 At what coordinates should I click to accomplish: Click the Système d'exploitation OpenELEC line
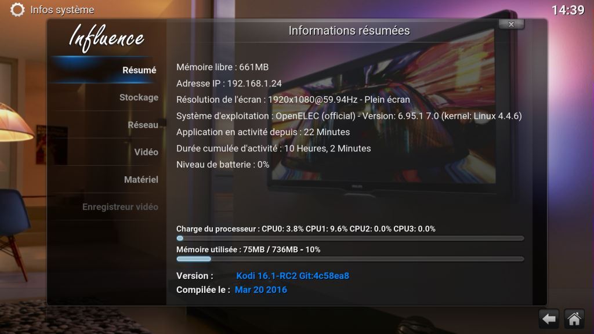349,116
